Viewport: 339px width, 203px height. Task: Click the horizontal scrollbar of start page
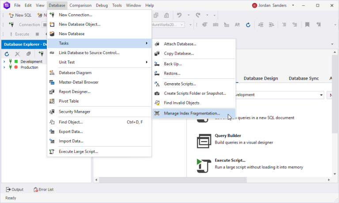(173, 180)
